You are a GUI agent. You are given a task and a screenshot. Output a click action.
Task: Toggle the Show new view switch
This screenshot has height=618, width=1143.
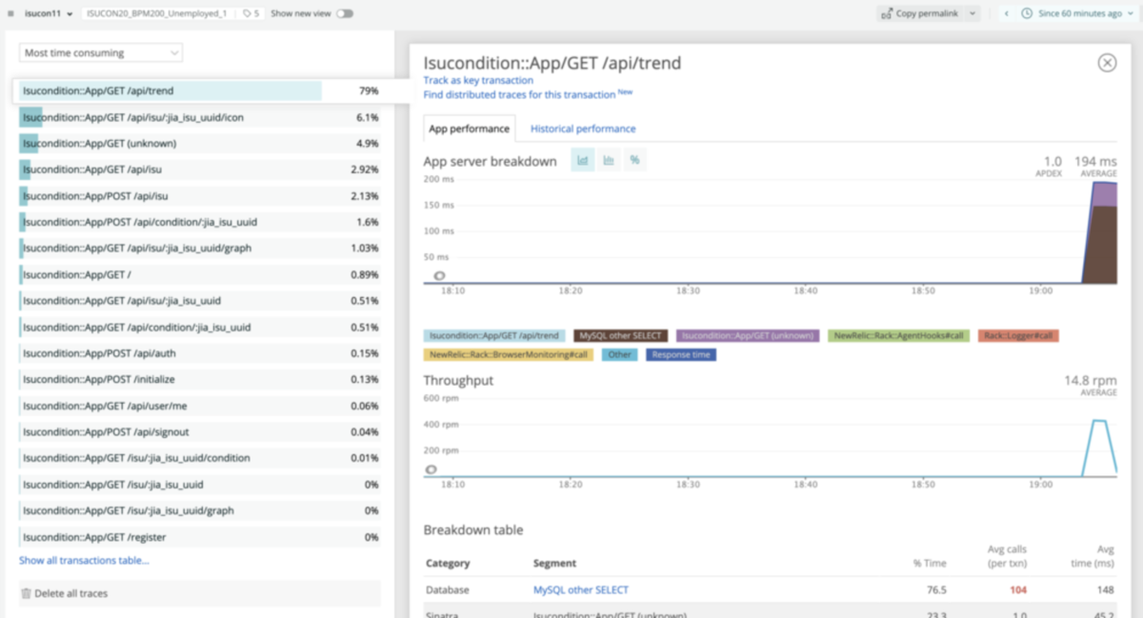pos(344,14)
